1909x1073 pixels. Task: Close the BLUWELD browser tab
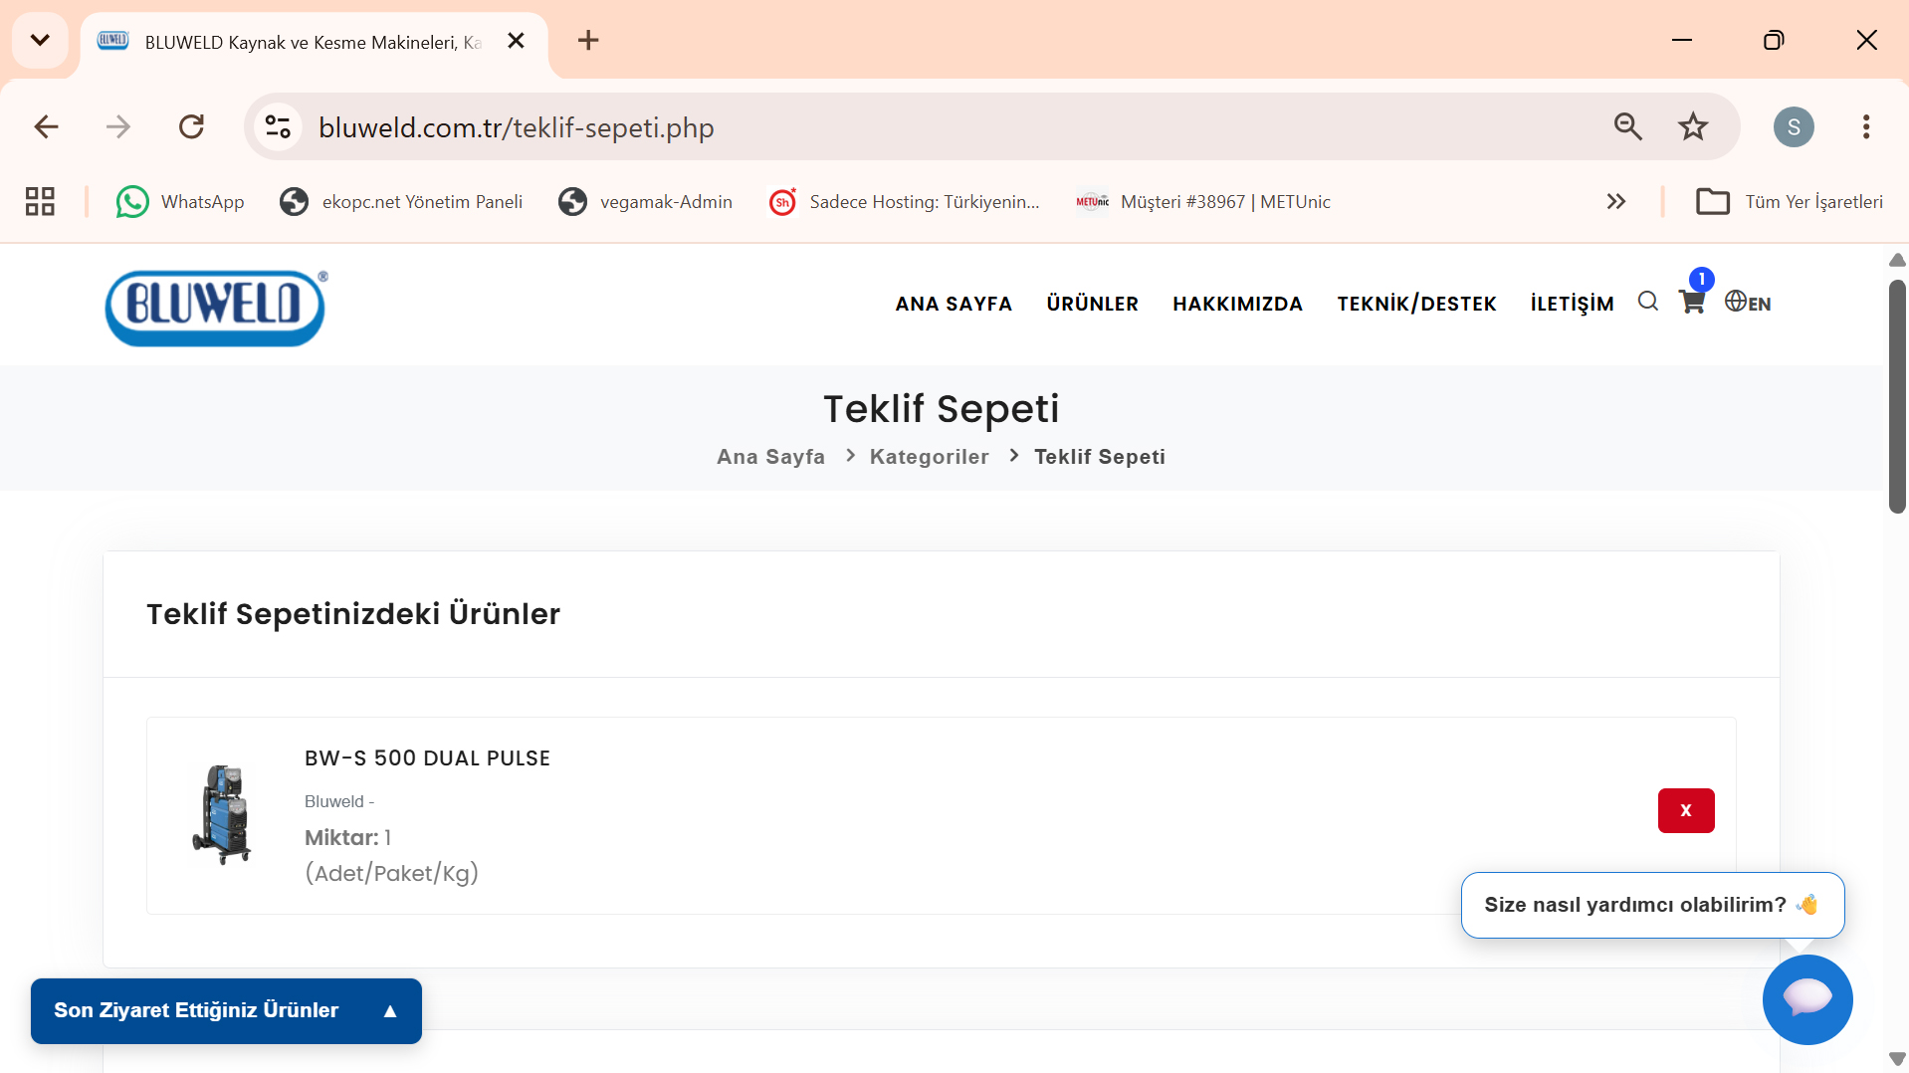516,41
